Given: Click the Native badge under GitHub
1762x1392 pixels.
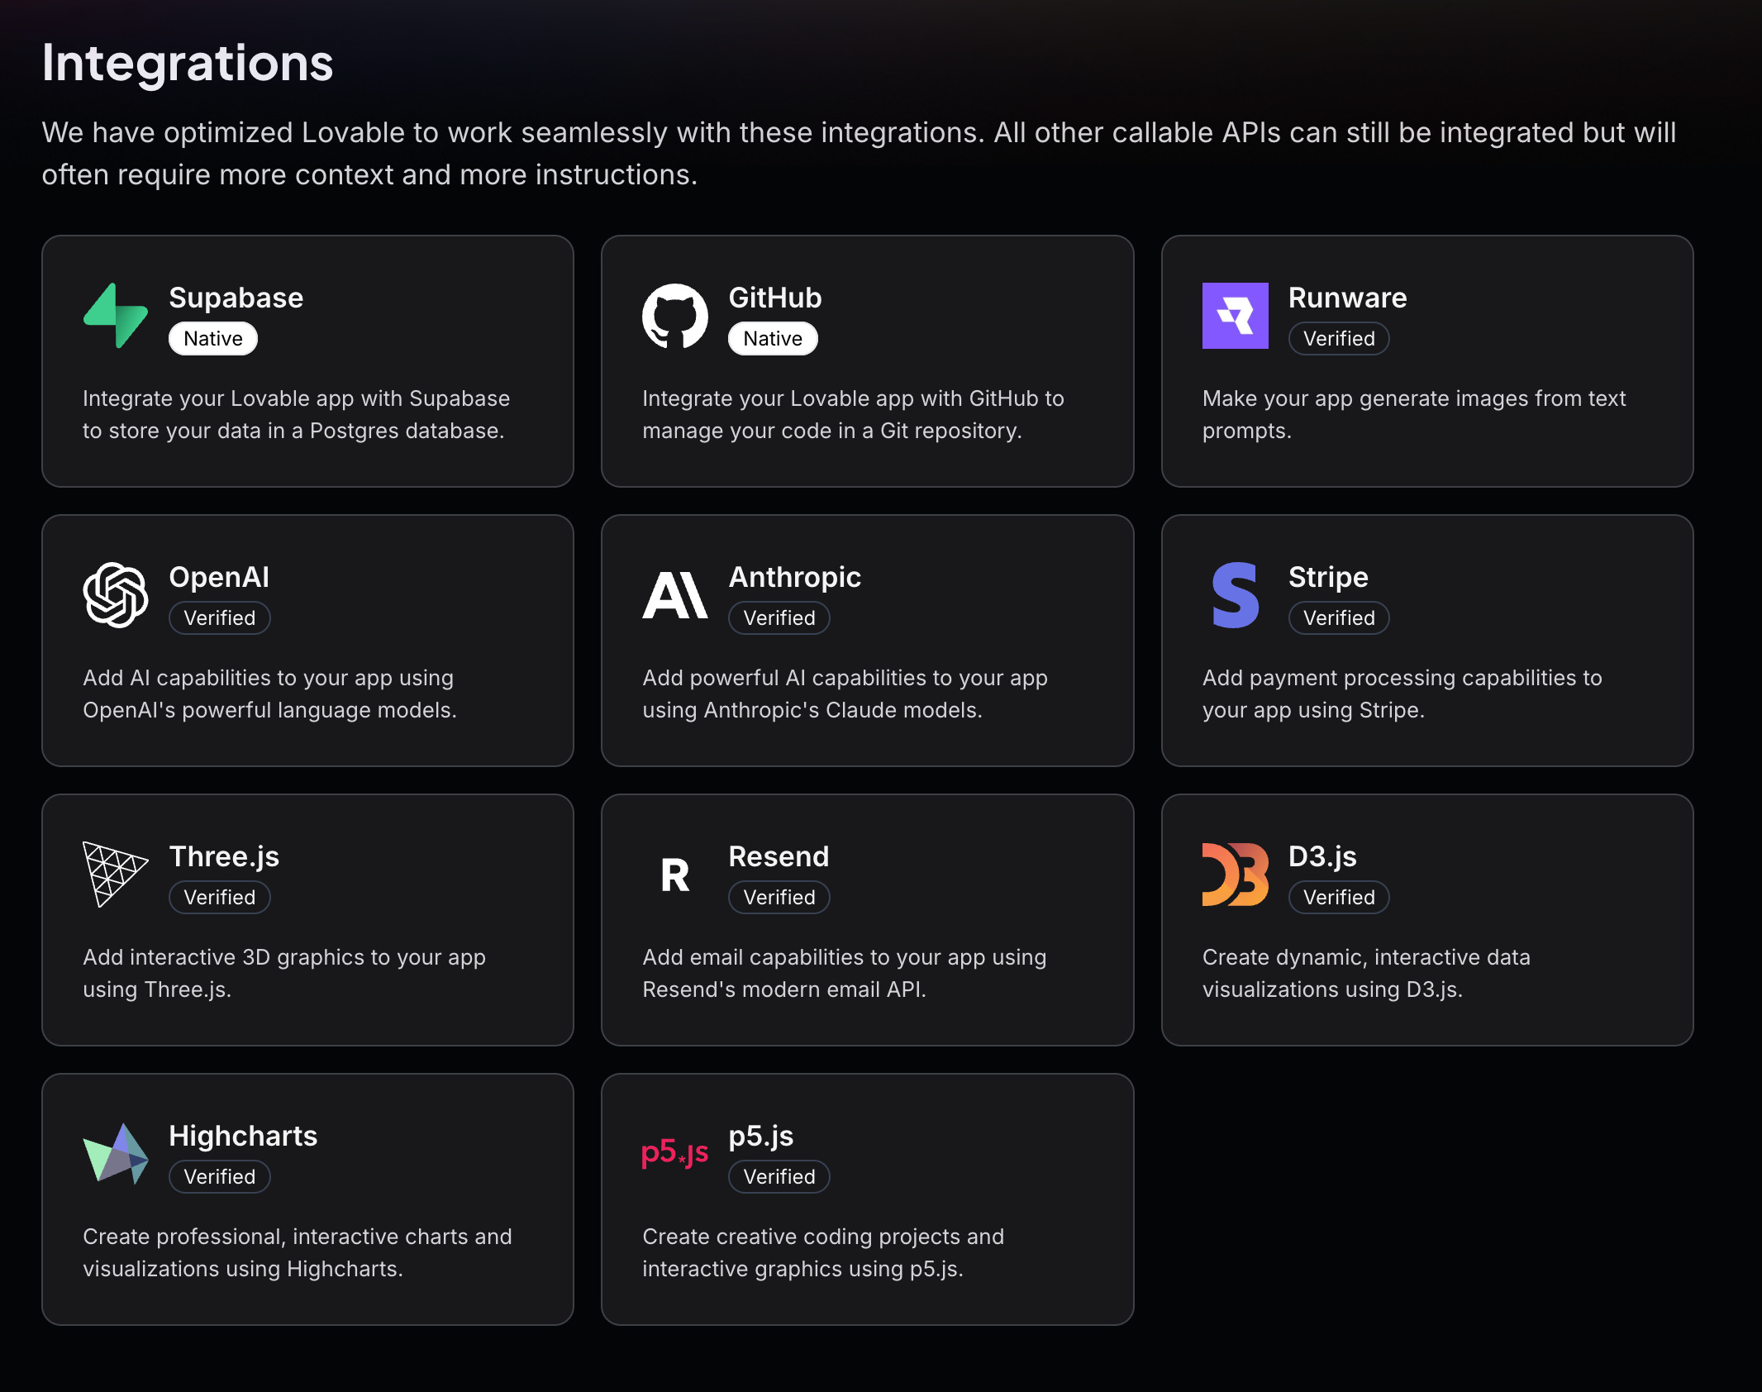Looking at the screenshot, I should (773, 339).
